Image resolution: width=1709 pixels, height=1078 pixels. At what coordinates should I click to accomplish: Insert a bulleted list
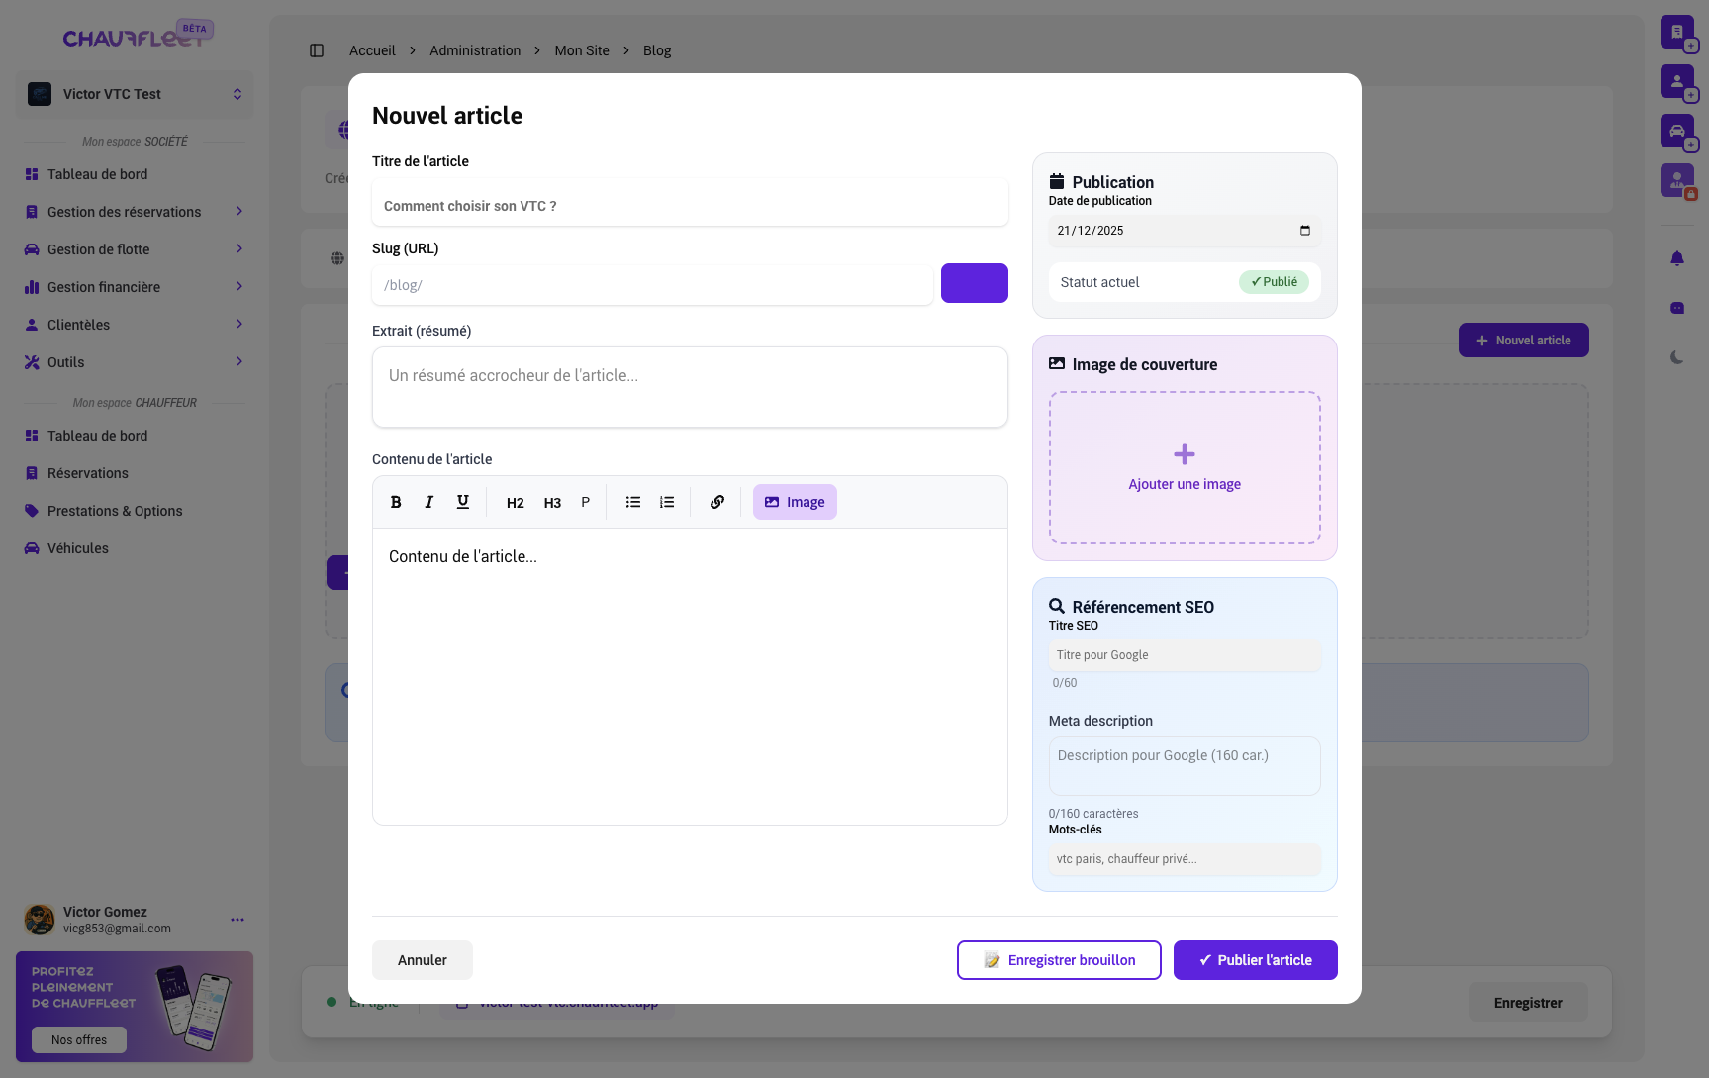coord(633,502)
